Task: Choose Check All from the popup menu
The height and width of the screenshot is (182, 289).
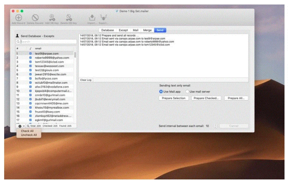Action: tap(27, 131)
